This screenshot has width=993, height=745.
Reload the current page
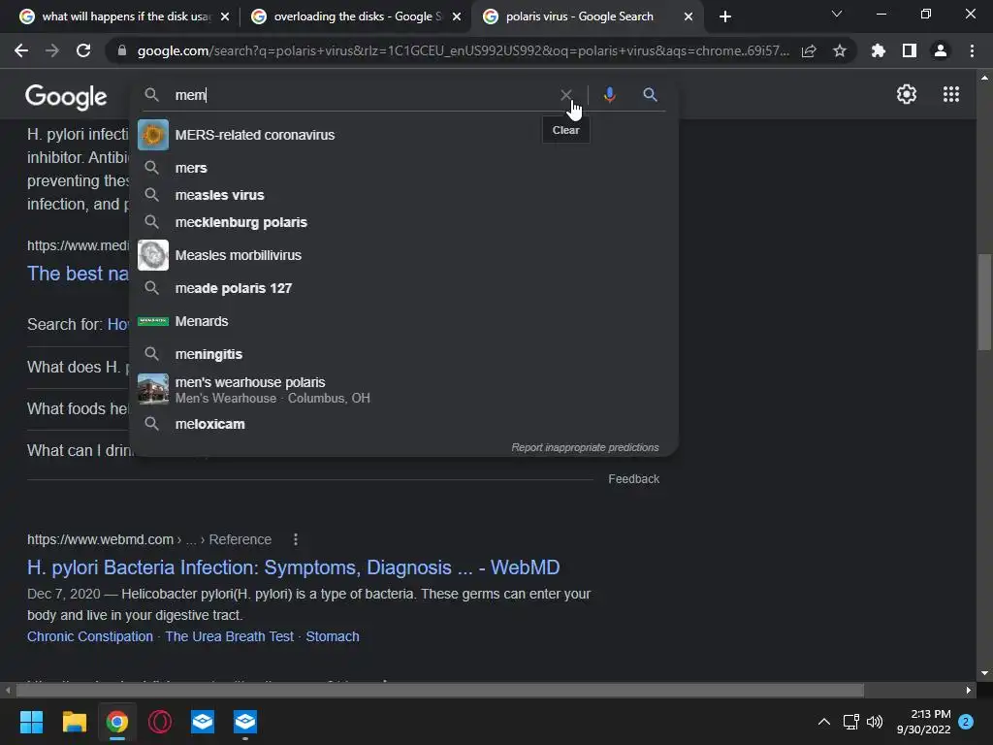83,50
